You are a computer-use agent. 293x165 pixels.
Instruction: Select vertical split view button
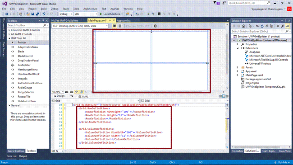[x=220, y=96]
